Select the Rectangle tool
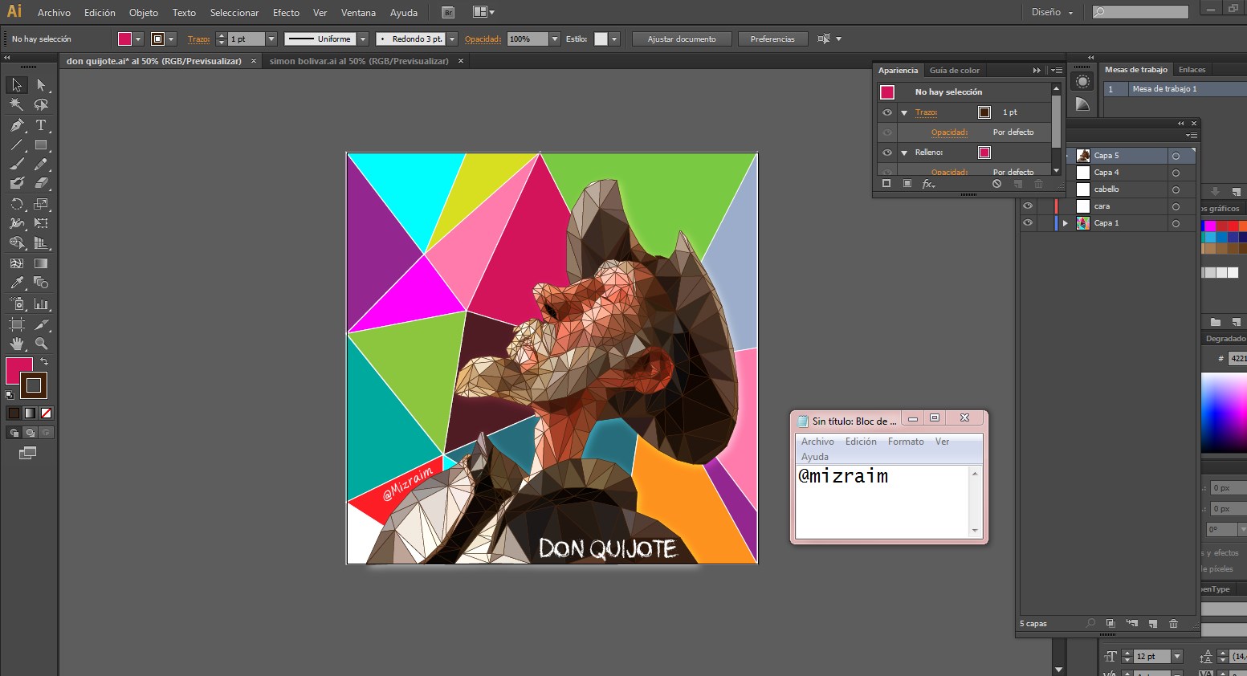 [41, 145]
